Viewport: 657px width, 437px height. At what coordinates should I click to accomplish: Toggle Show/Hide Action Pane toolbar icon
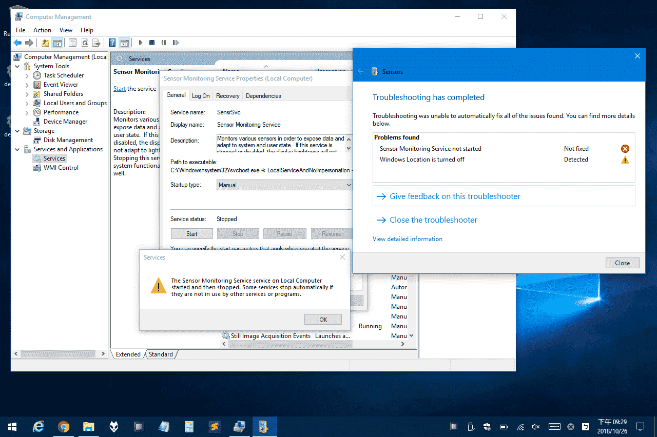pos(124,43)
